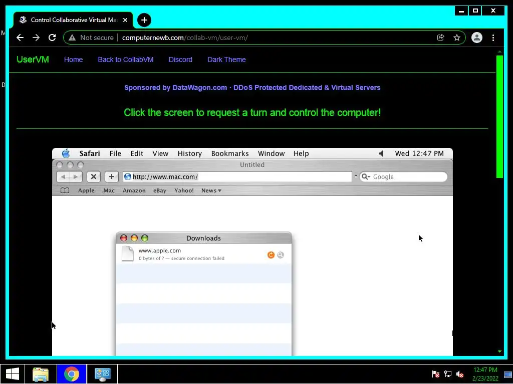Open the Safari menu

[x=90, y=153]
